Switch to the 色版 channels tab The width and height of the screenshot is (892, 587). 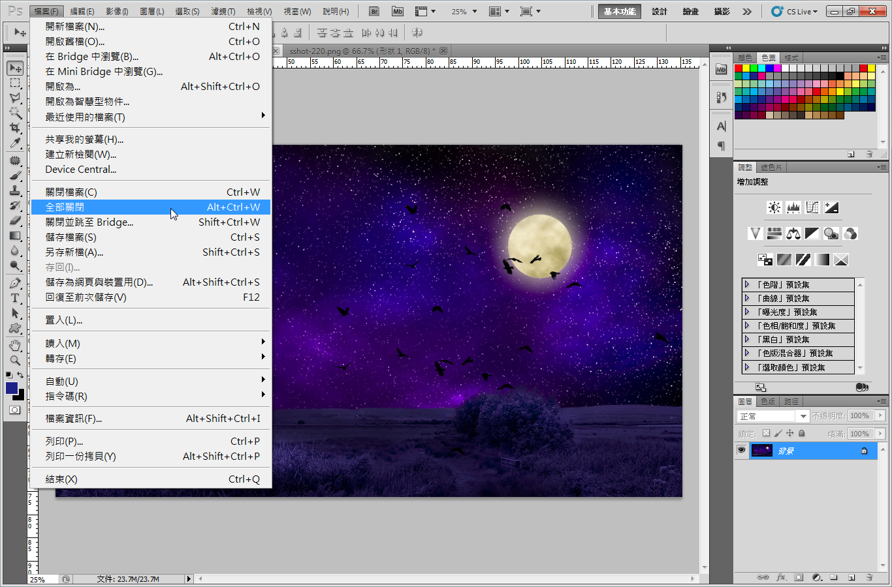[768, 402]
